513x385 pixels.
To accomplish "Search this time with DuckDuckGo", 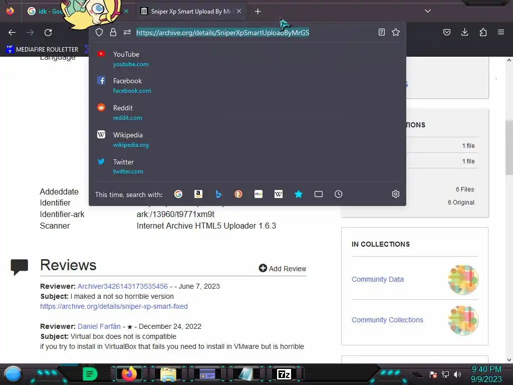I will click(238, 194).
